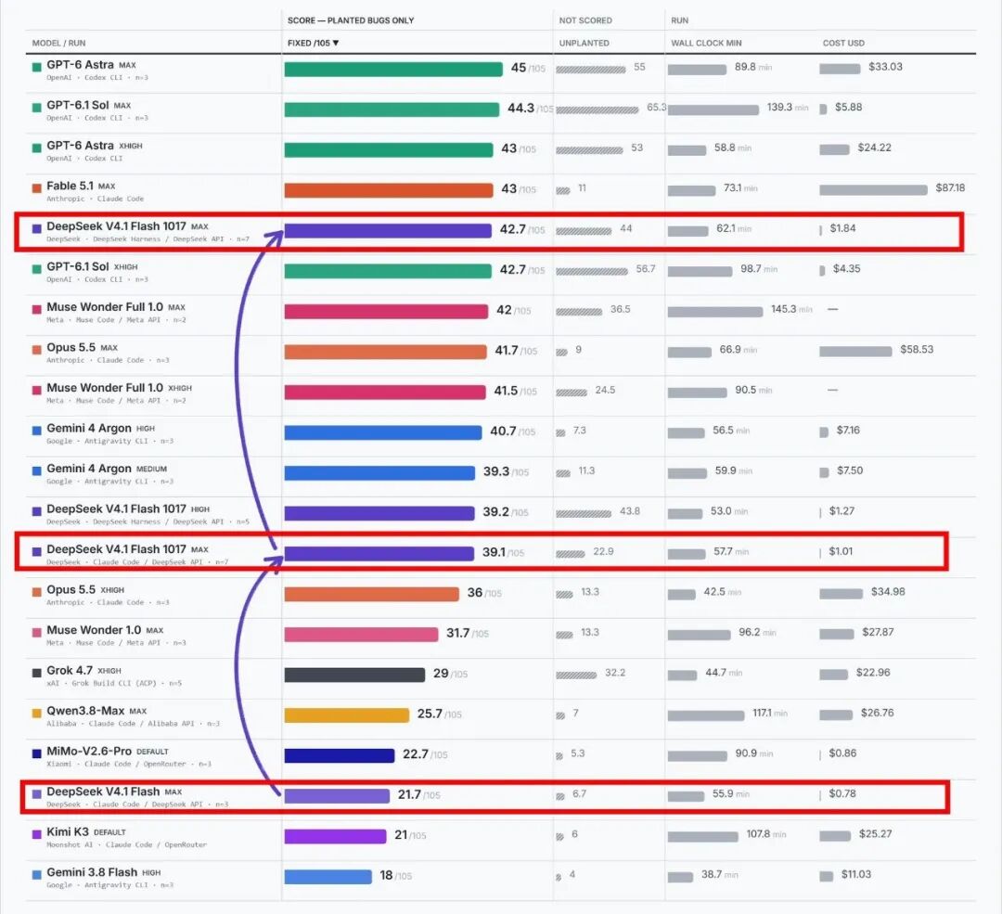Viewport: 1002px width, 914px height.
Task: Click the $87.18 cost value
Action: click(x=950, y=188)
